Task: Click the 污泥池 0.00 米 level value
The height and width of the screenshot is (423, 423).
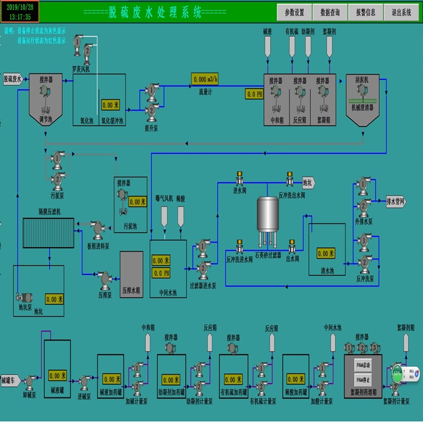Action: 138,202
